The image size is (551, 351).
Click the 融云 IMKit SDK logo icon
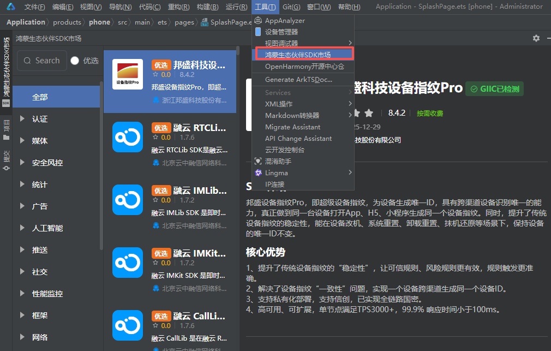128,263
